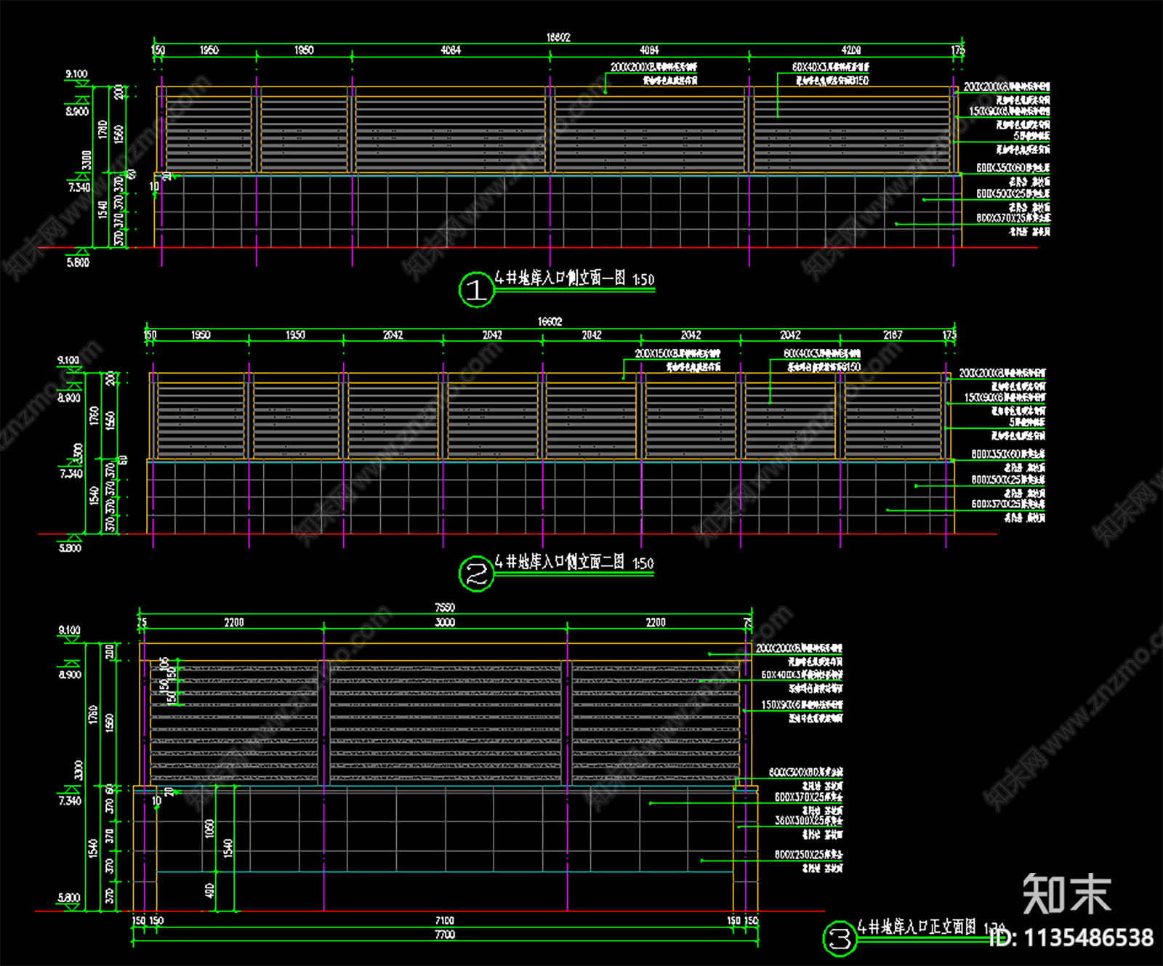Select the "16602" overall dimension above elevation 1
This screenshot has width=1163, height=966.
pos(558,37)
